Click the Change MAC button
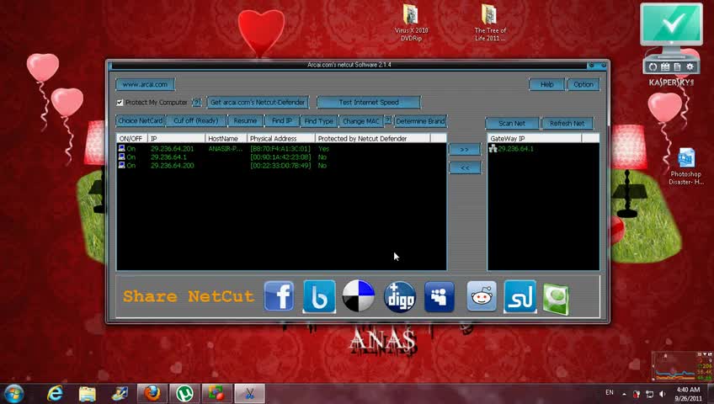Image resolution: width=714 pixels, height=404 pixels. (x=361, y=121)
